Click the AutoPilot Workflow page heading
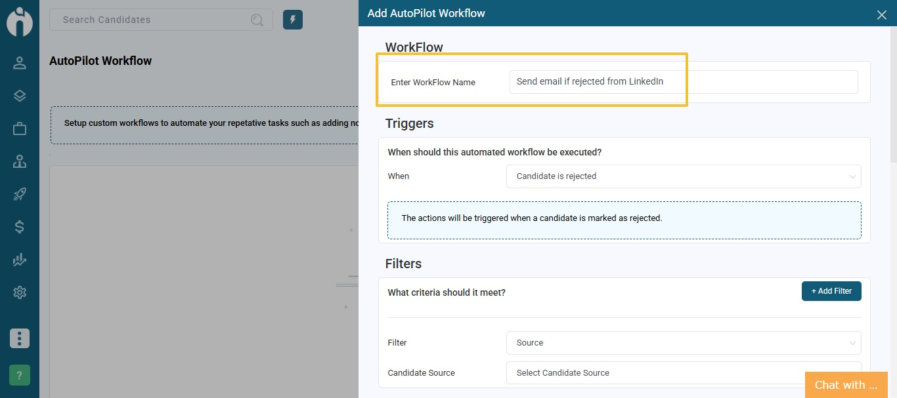 tap(100, 61)
